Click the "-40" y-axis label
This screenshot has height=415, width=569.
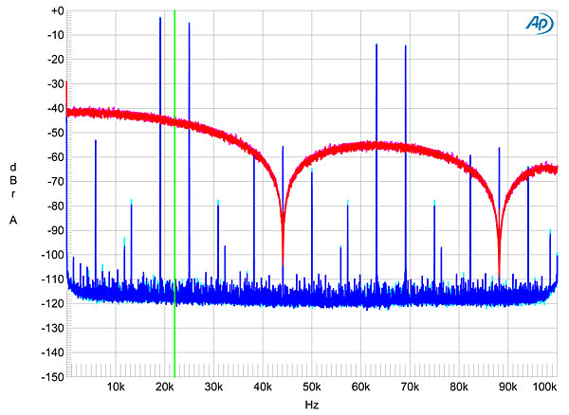[x=56, y=108]
